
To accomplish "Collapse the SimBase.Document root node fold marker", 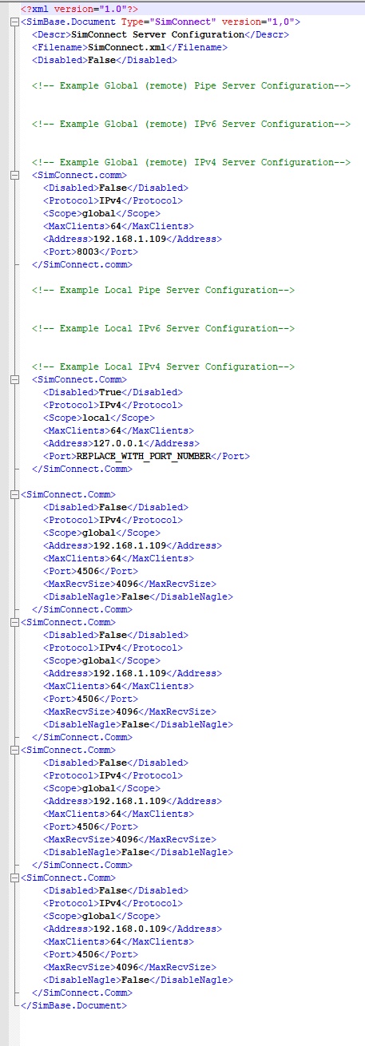I will pos(15,22).
